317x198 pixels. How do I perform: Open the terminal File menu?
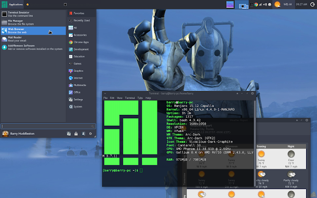coord(106,98)
